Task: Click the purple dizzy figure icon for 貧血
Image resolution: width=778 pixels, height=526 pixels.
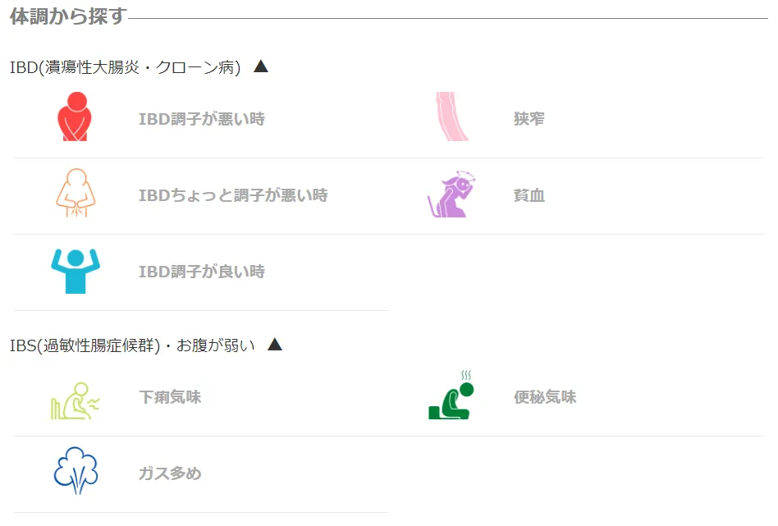Action: pos(451,194)
